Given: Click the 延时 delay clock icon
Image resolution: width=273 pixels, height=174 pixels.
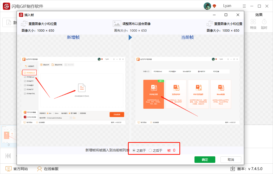Looking at the screenshot, I should coord(264,22).
